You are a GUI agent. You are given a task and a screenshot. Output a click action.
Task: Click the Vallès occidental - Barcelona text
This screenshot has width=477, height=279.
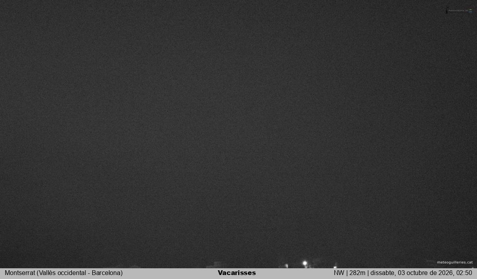[x=80, y=273]
